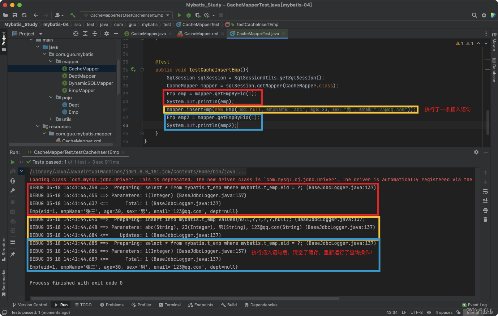Select Dept class in pojo package
Screen dimensions: 498x316
click(74, 105)
